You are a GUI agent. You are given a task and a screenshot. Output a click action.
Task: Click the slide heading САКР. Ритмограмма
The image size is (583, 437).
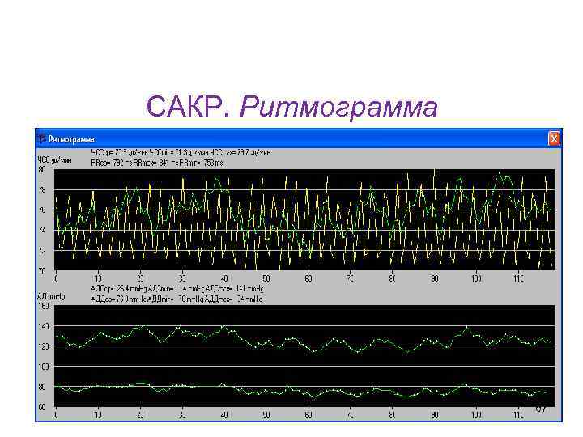(x=291, y=107)
